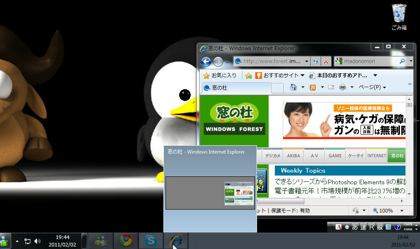This screenshot has width=420, height=249.
Task: Add page to favorites bar icon
Action: (x=249, y=76)
